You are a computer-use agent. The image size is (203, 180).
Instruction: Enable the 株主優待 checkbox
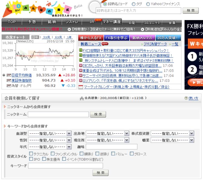[44, 159]
